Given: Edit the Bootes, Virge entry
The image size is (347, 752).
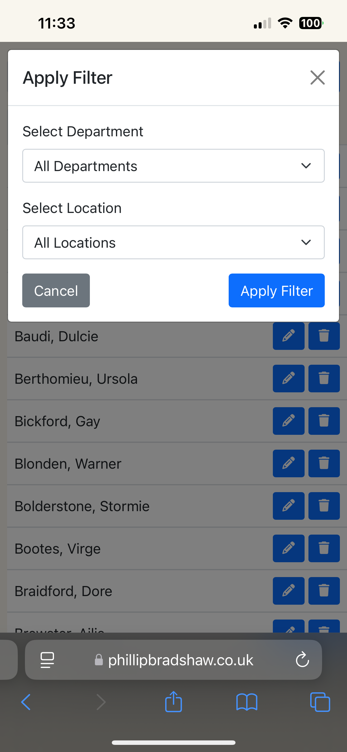Looking at the screenshot, I should 288,548.
